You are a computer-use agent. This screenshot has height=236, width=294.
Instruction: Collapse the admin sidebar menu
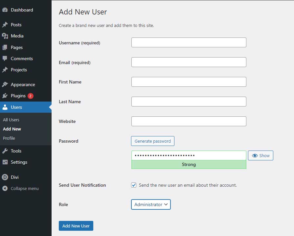click(6, 188)
